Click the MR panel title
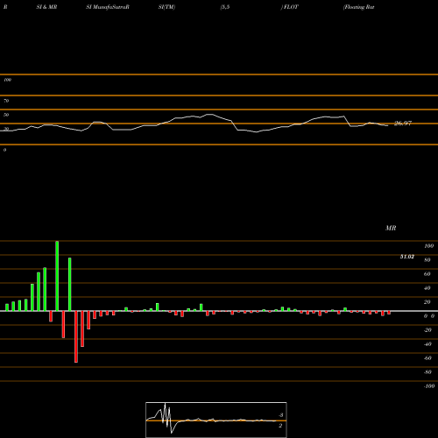Screen dimensions: 438x438 (391, 228)
